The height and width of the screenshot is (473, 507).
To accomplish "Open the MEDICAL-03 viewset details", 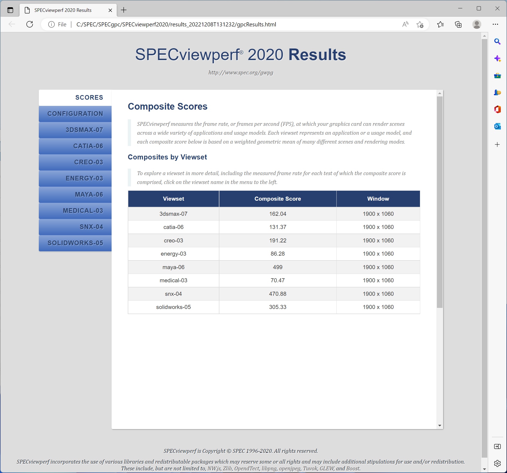I will pyautogui.click(x=75, y=211).
